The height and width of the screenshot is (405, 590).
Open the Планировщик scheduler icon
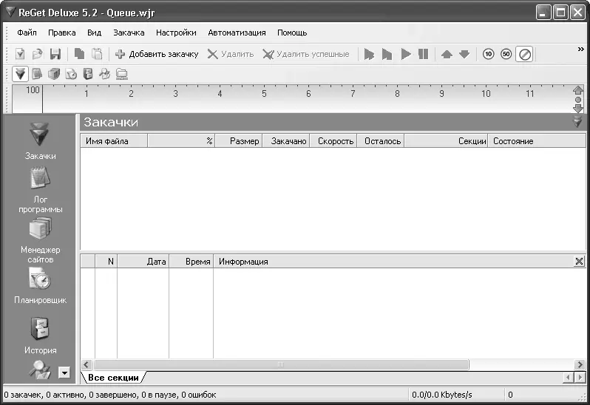click(x=40, y=285)
